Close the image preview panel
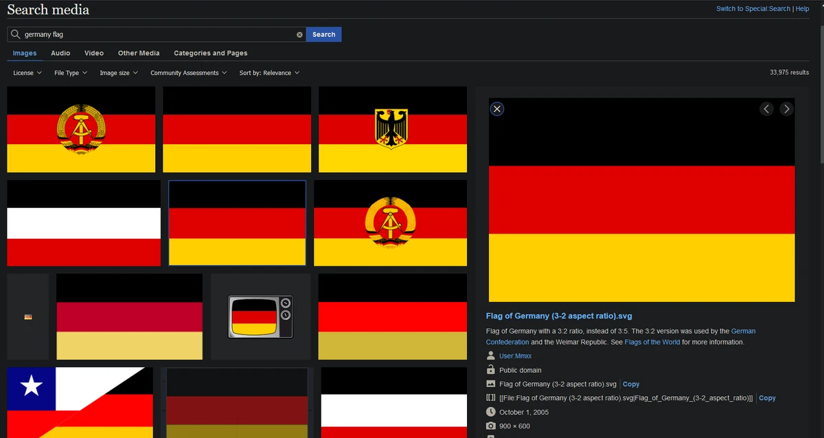824x438 pixels. [497, 108]
